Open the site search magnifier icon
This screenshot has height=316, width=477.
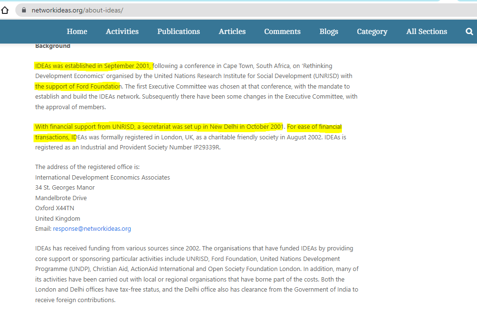(469, 31)
